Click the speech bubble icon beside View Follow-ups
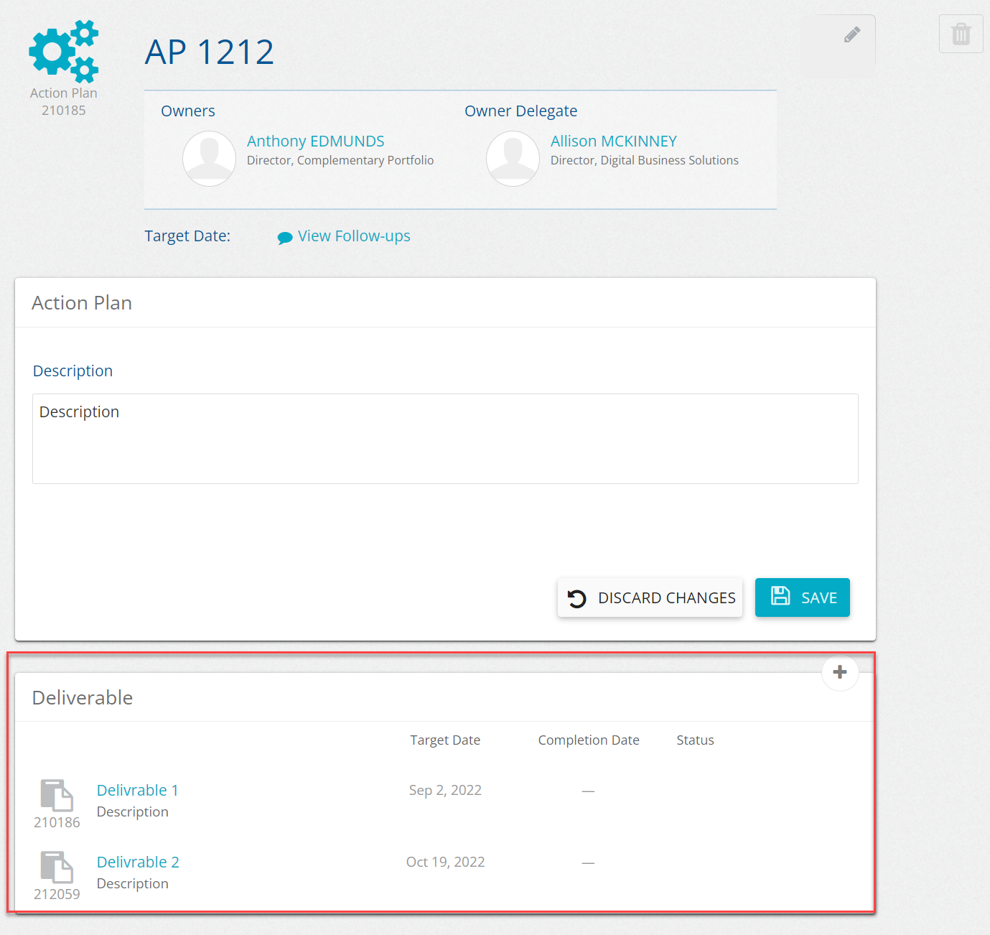 pyautogui.click(x=285, y=238)
